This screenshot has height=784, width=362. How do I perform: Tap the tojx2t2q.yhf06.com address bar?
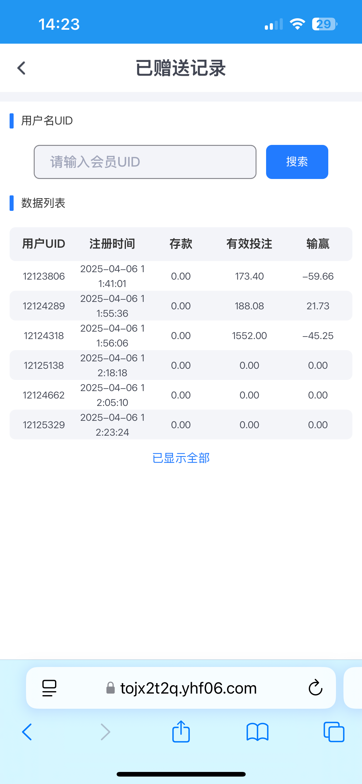tap(188, 688)
